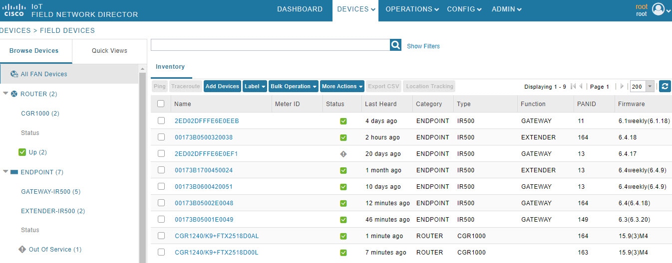Check the box for 00173B0600420051
The height and width of the screenshot is (263, 672).
pyautogui.click(x=161, y=186)
